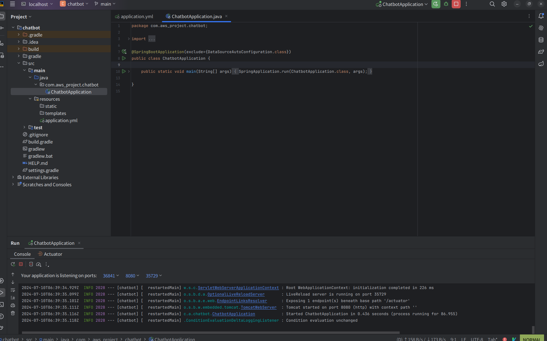The image size is (547, 341).
Task: Click the TomcatWebServer link in console
Action: point(258,307)
